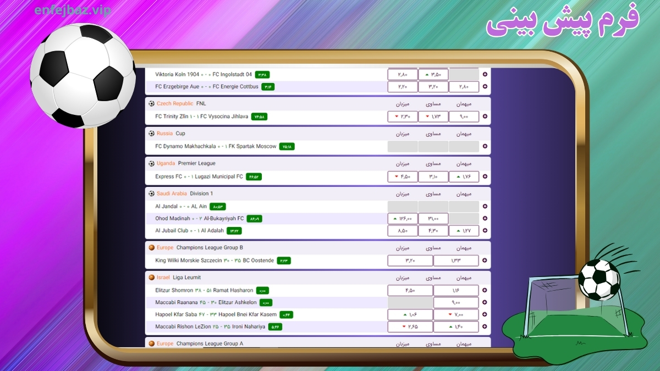This screenshot has width=660, height=371.
Task: Expand FC Dynamo Makhachkala match details
Action: [484, 146]
